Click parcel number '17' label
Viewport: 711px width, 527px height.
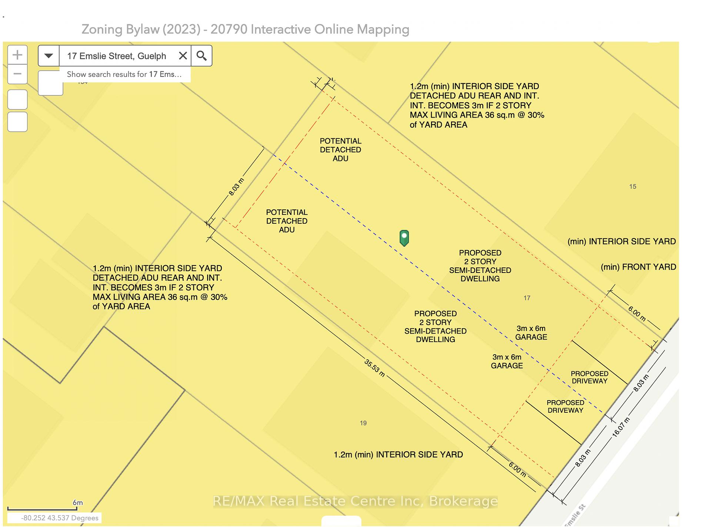(527, 298)
